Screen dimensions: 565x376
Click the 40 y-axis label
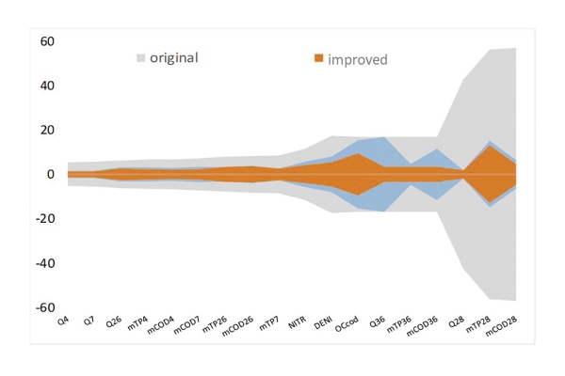click(x=47, y=86)
